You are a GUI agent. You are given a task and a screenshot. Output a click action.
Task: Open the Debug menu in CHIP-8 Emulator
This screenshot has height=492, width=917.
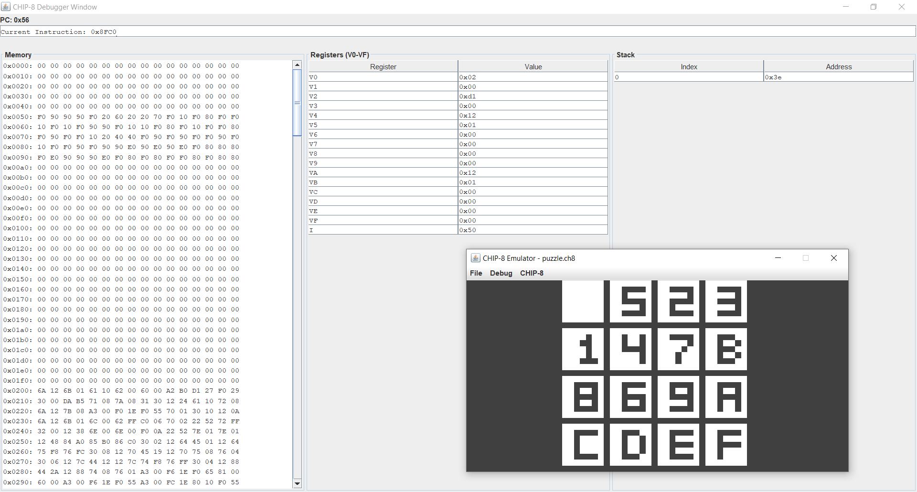(501, 273)
